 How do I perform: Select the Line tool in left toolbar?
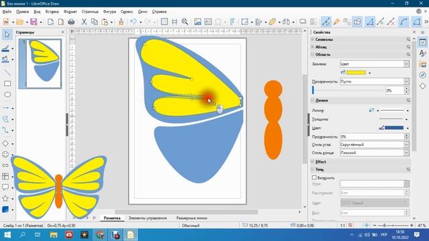coord(7,72)
